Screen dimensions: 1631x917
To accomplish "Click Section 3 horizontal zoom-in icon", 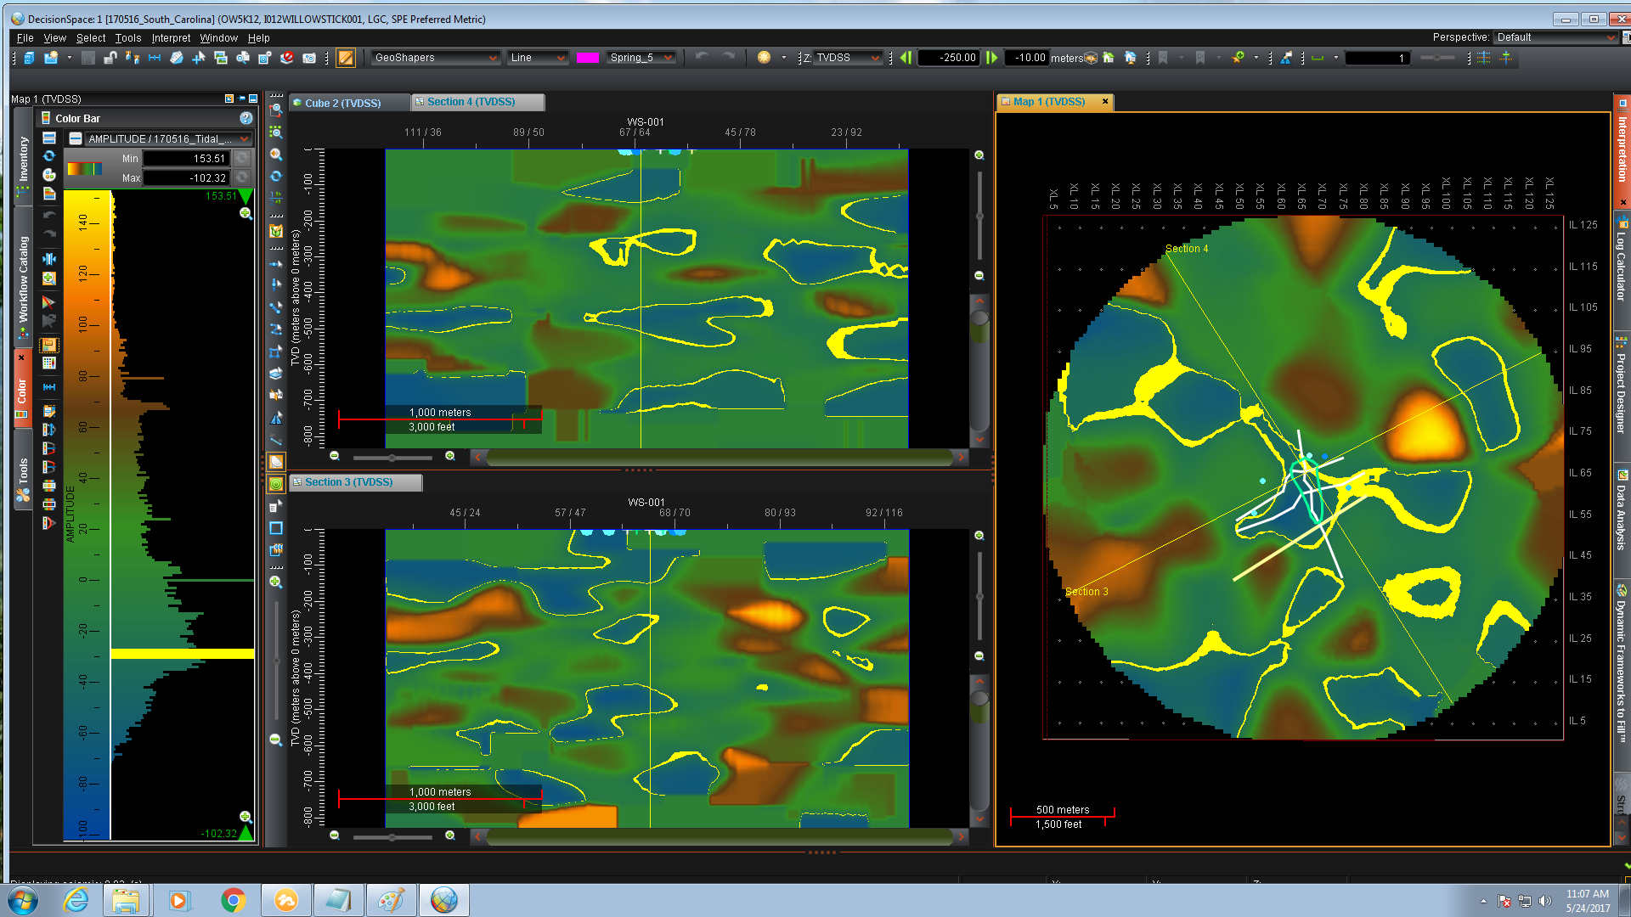I will coord(450,836).
